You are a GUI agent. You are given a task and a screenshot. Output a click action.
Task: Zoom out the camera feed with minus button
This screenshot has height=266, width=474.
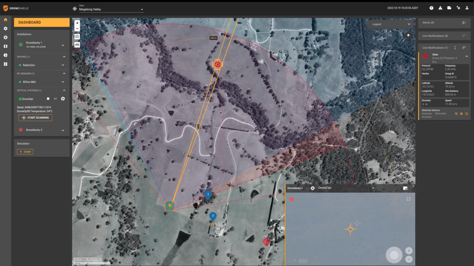pyautogui.click(x=409, y=259)
